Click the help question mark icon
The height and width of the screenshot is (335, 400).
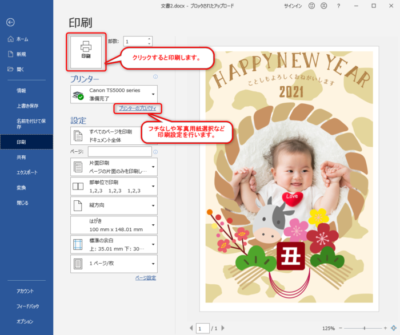pos(339,6)
